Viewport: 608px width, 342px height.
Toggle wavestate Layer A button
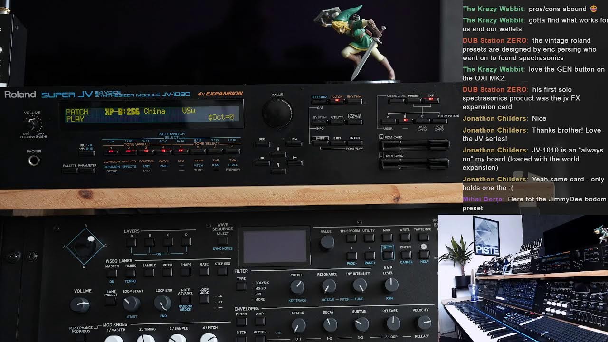pos(132,242)
